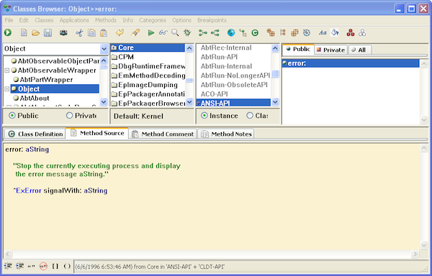The height and width of the screenshot is (276, 432).
Task: Select ACO-API category
Action: [x=214, y=93]
